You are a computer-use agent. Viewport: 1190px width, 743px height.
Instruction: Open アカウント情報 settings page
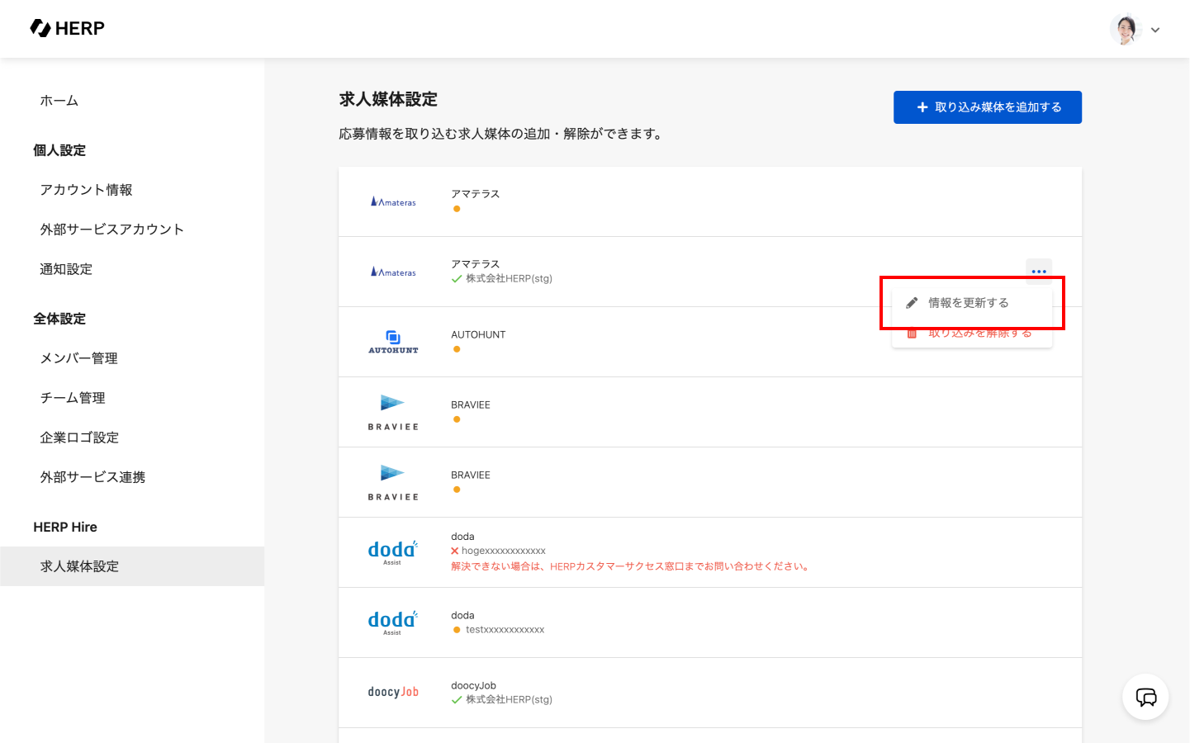(x=86, y=190)
